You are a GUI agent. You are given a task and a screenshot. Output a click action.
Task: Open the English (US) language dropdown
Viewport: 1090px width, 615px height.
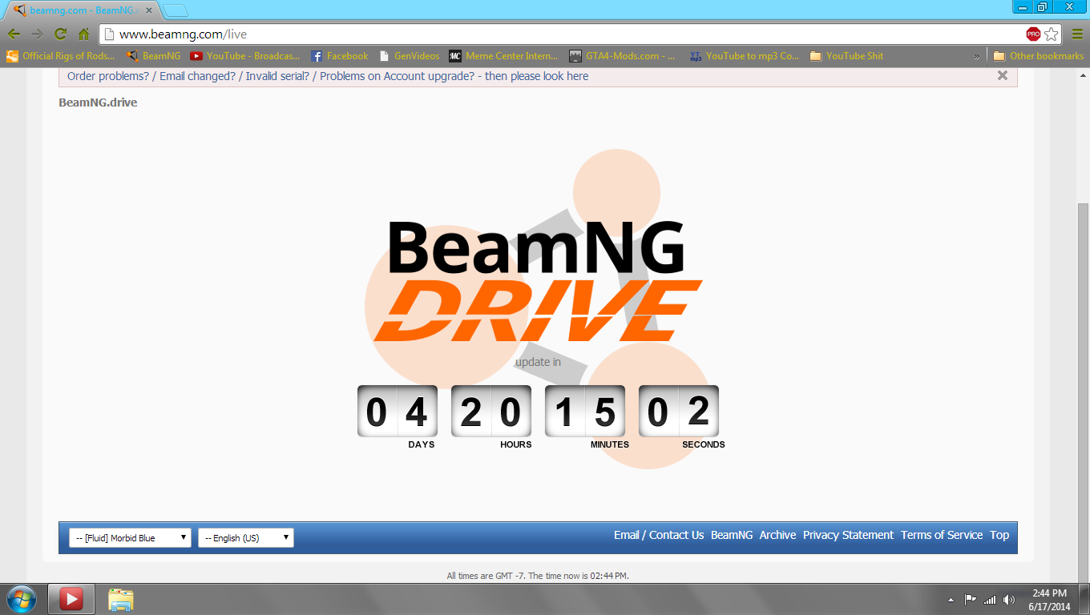246,538
